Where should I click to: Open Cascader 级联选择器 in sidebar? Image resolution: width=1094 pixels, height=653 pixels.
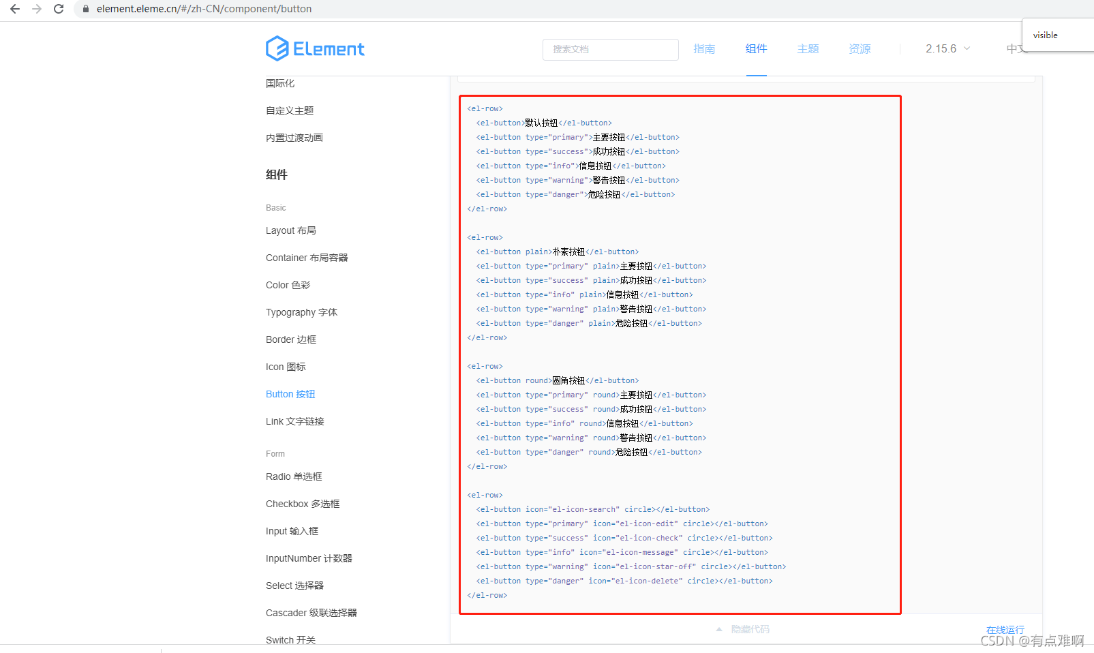312,613
